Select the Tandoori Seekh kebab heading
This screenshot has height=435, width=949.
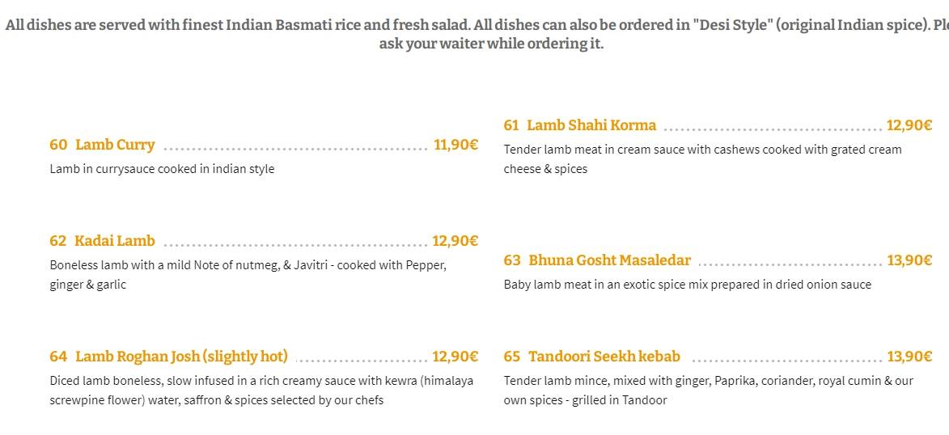coord(604,357)
